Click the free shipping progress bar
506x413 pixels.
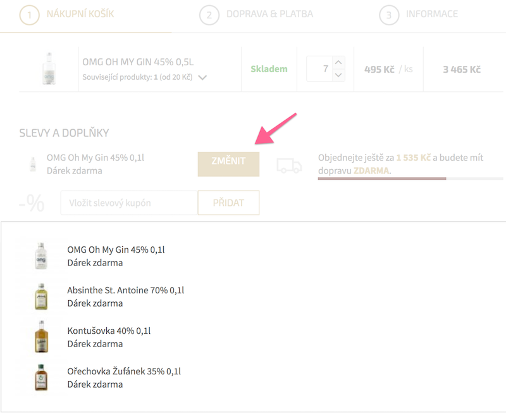[x=410, y=179]
